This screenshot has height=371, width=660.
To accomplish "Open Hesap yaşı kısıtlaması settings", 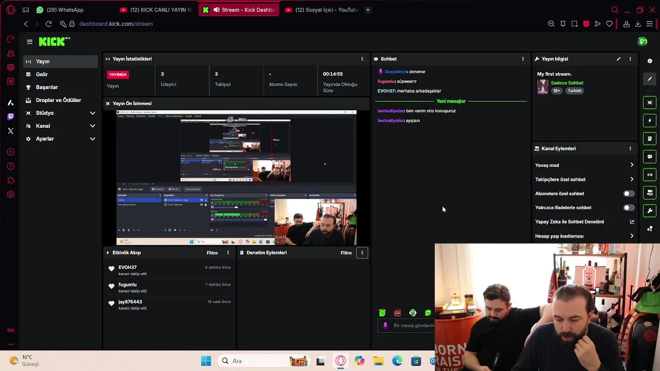I will [x=585, y=236].
